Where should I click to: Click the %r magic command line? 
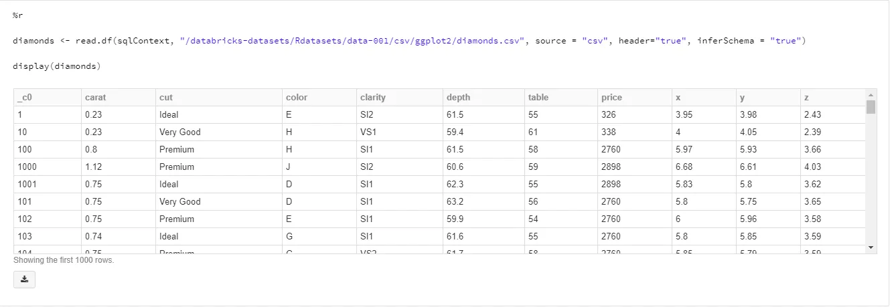(18, 15)
